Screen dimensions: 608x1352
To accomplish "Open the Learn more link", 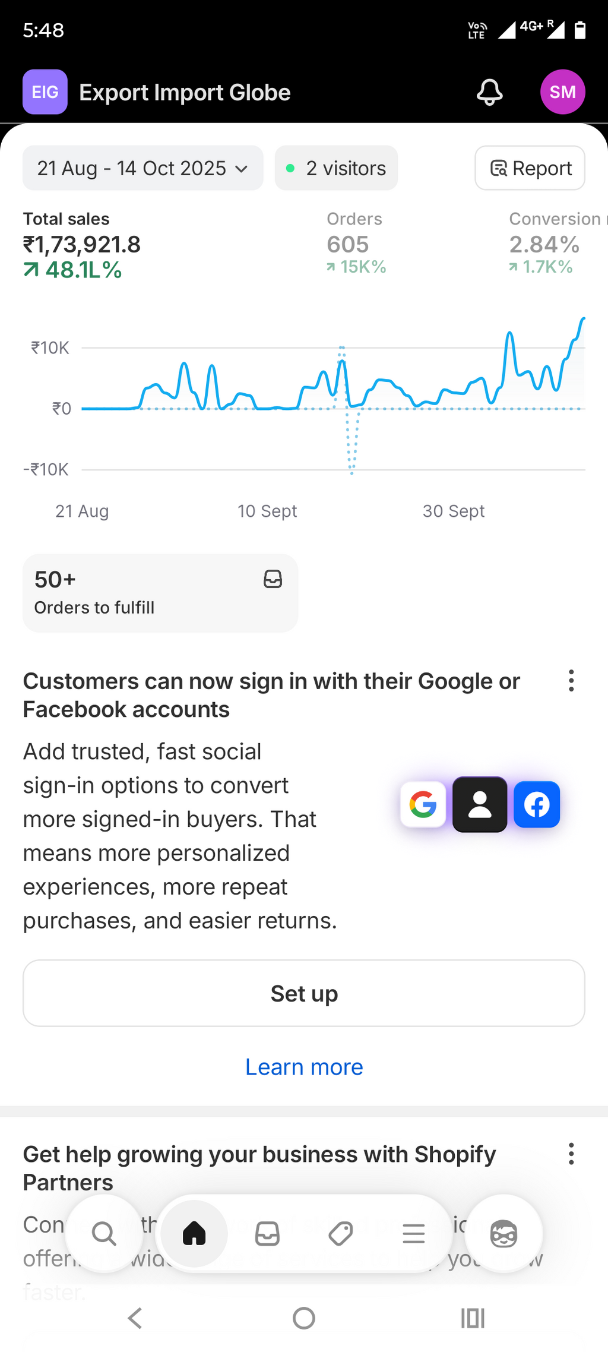I will coord(303,1066).
